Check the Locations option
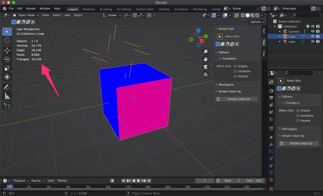Screen dimensions: 323x196 coord(235,71)
